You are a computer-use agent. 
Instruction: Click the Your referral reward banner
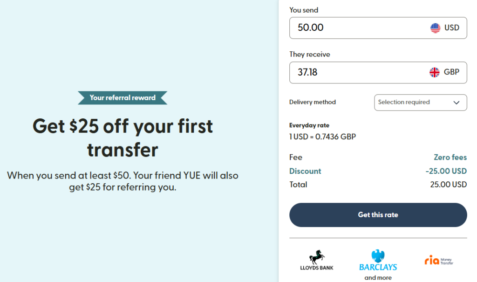(123, 98)
